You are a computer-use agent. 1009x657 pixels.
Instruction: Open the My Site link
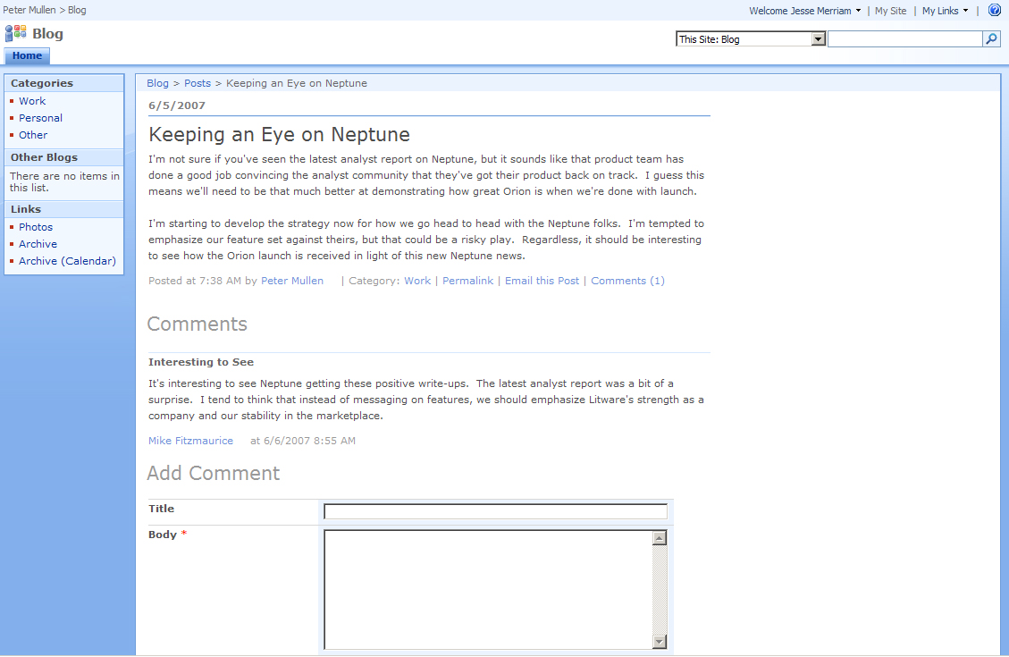point(890,11)
